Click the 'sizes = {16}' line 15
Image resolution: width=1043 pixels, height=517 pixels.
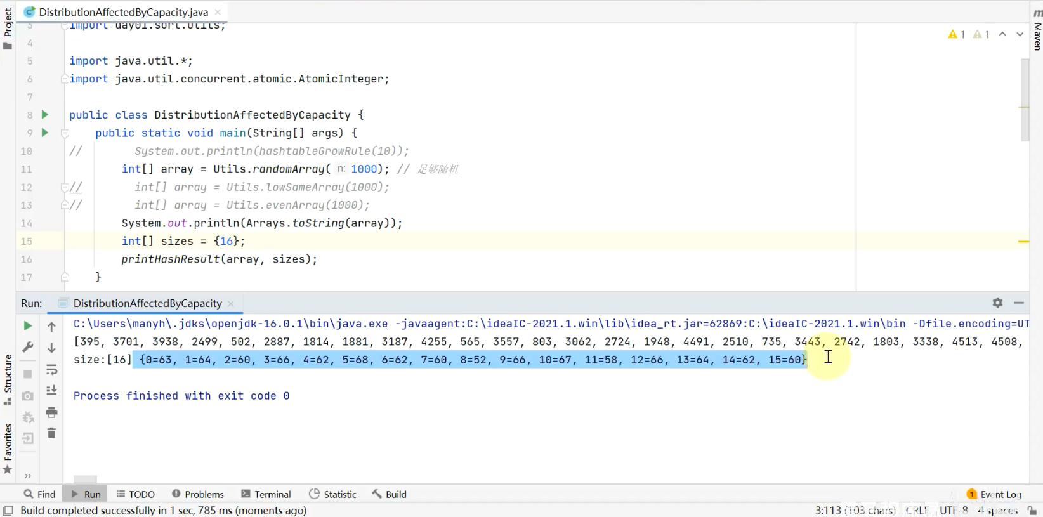[183, 241]
